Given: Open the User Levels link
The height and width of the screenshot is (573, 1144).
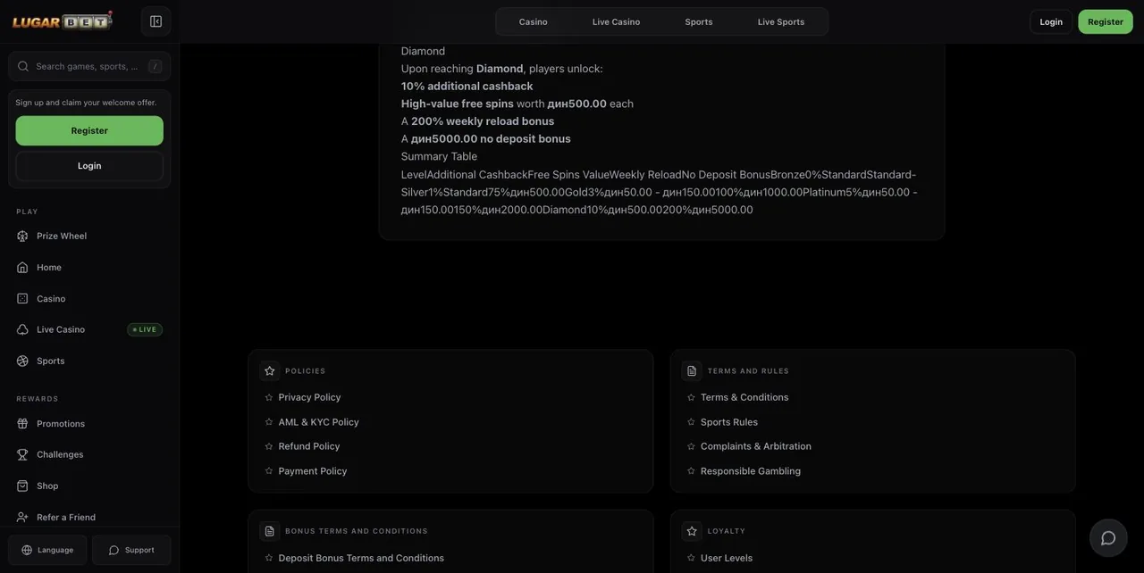Looking at the screenshot, I should pyautogui.click(x=727, y=558).
